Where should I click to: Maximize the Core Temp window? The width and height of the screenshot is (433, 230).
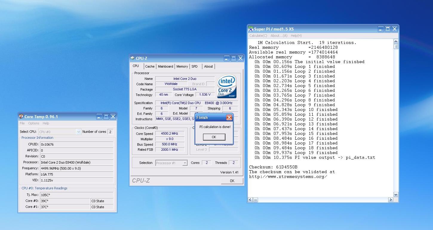106,117
